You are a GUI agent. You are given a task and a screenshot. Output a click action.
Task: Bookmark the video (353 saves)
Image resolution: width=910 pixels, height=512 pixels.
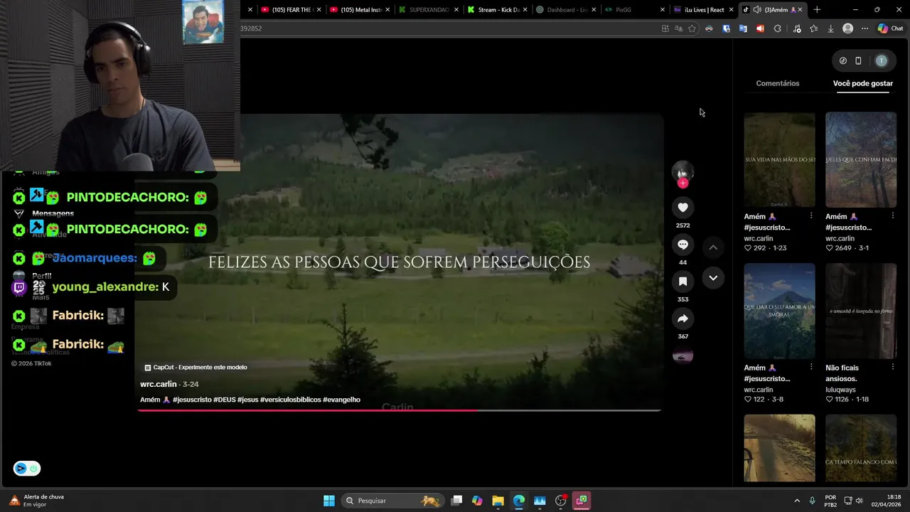pyautogui.click(x=682, y=282)
